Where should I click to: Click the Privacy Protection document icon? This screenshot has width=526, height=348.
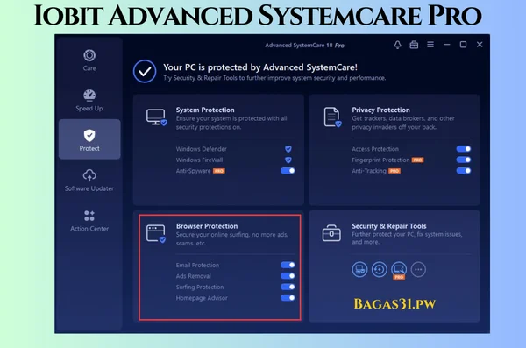tap(332, 117)
